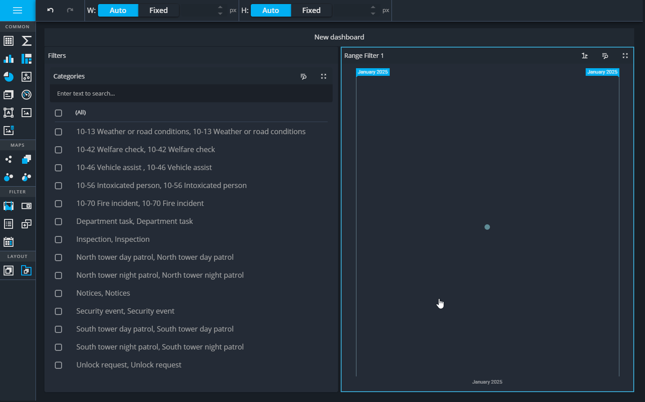Add a Pie Map item
The image size is (645, 402).
point(27,177)
